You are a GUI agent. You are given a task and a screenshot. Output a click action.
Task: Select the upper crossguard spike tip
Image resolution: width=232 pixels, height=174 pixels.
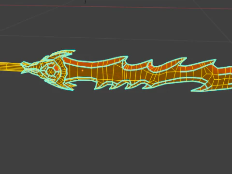coord(74,51)
